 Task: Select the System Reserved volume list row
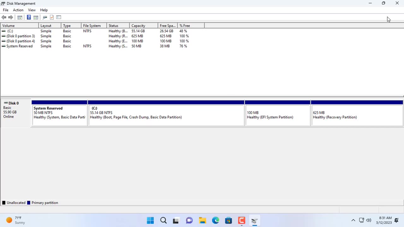[103, 46]
